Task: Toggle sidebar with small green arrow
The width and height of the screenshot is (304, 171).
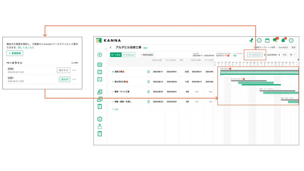Action: (x=106, y=49)
